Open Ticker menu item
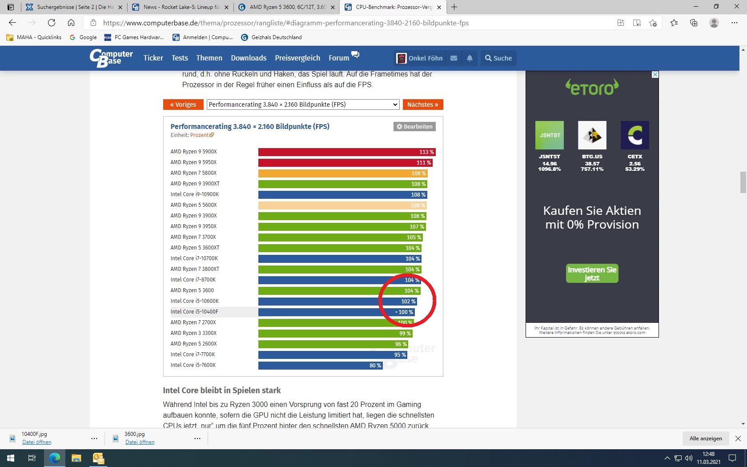747x467 pixels. (153, 58)
